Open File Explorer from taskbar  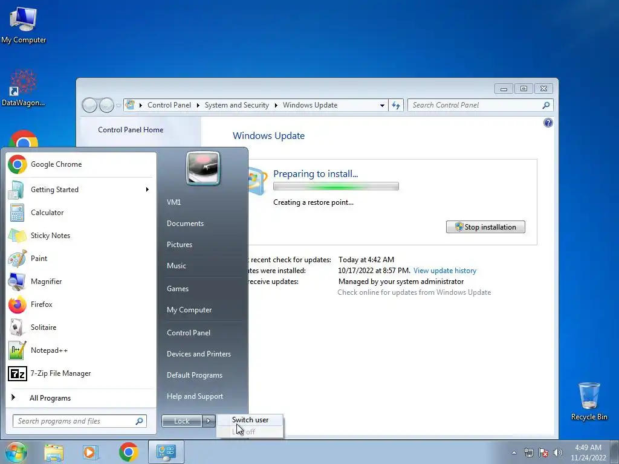coord(54,452)
